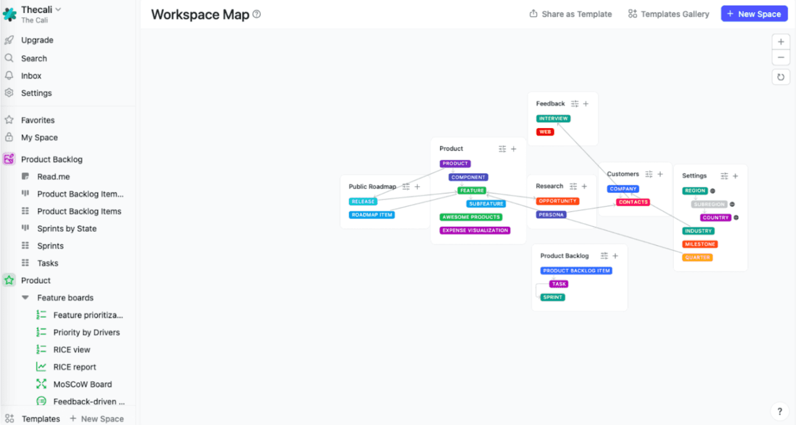Viewport: 796px width, 425px height.
Task: Click the New Space button
Action: click(754, 13)
